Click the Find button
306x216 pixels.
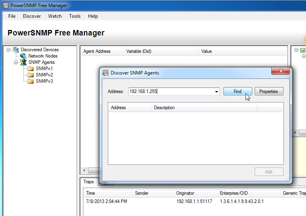pos(238,91)
